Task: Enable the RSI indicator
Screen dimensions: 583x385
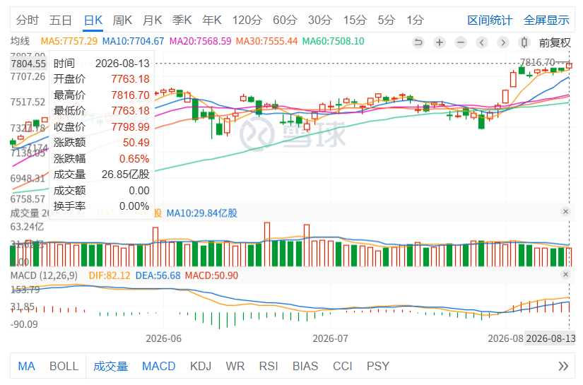Action: click(269, 367)
